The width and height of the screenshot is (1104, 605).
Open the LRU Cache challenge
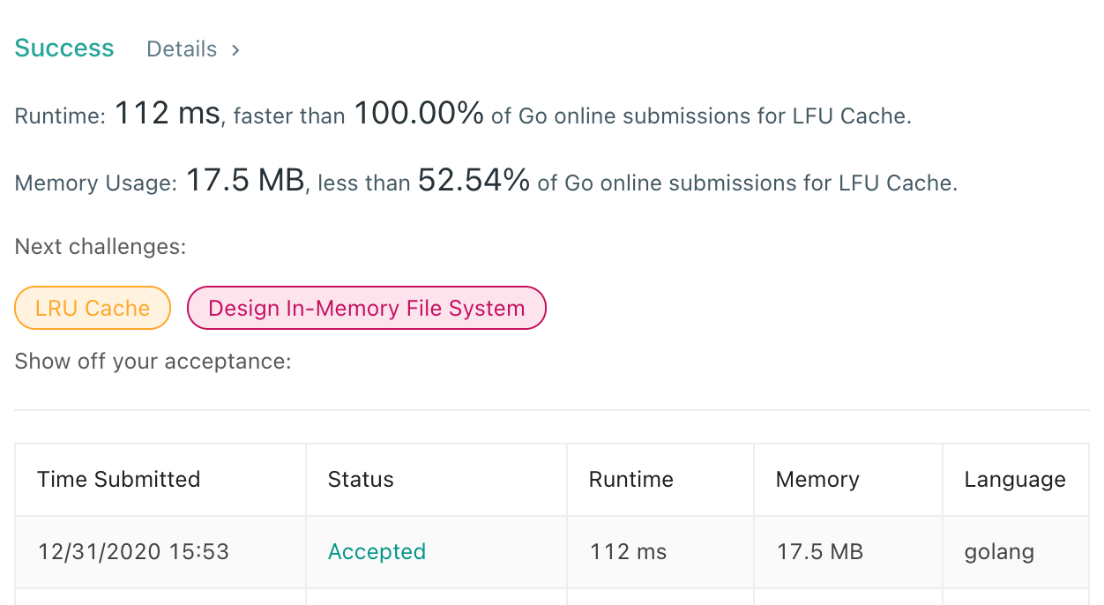click(x=93, y=308)
